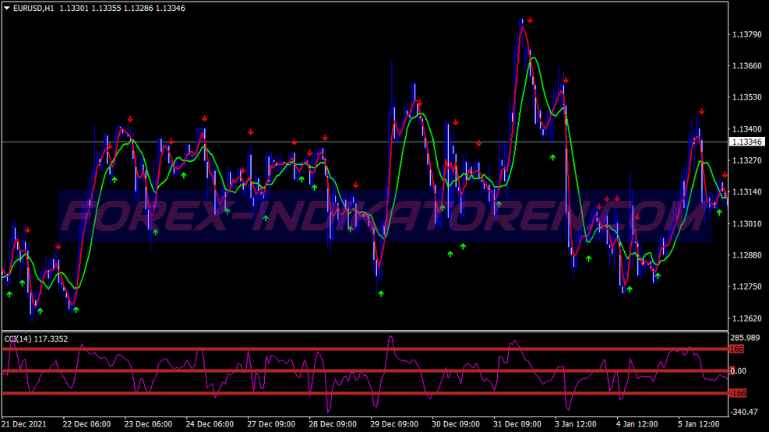Screen dimensions: 769x432
Task: Click the 0.00 CCI level tag
Action: [738, 371]
